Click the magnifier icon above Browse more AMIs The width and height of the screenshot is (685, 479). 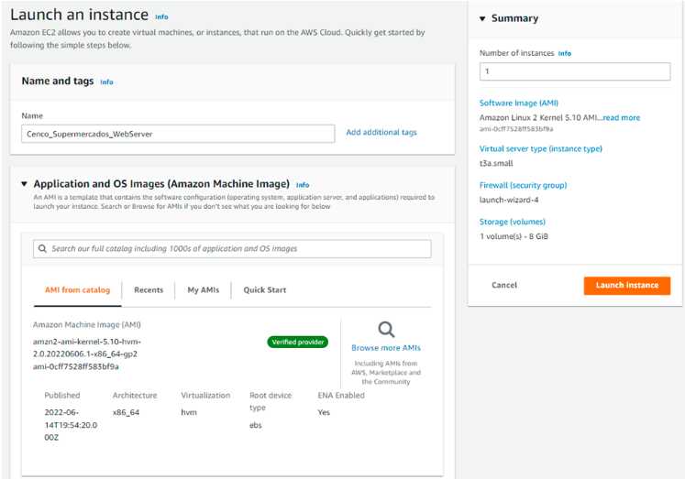point(386,330)
